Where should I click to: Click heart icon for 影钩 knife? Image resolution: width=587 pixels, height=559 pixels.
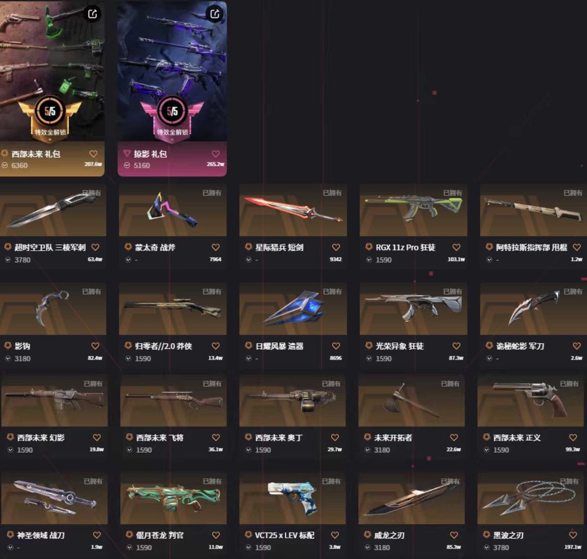coord(96,346)
